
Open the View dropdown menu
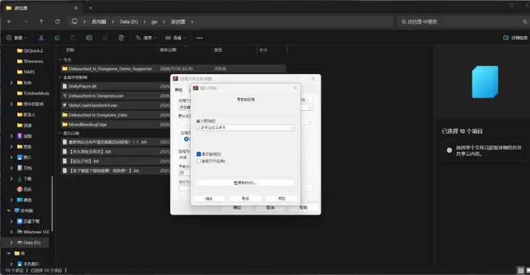coord(176,38)
